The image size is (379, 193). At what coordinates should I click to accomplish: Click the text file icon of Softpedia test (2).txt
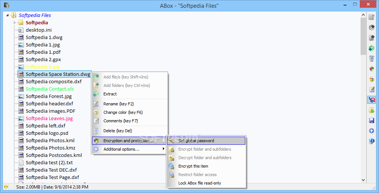coord(21,162)
